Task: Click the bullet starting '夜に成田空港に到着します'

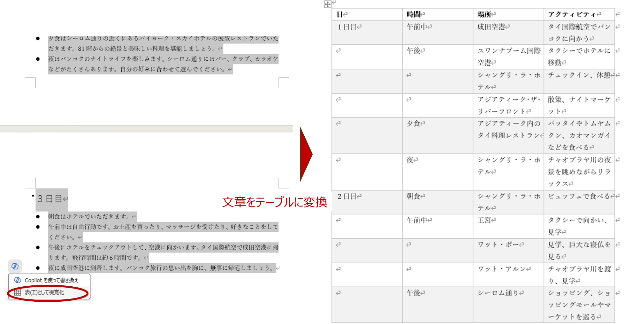Action: point(162,268)
